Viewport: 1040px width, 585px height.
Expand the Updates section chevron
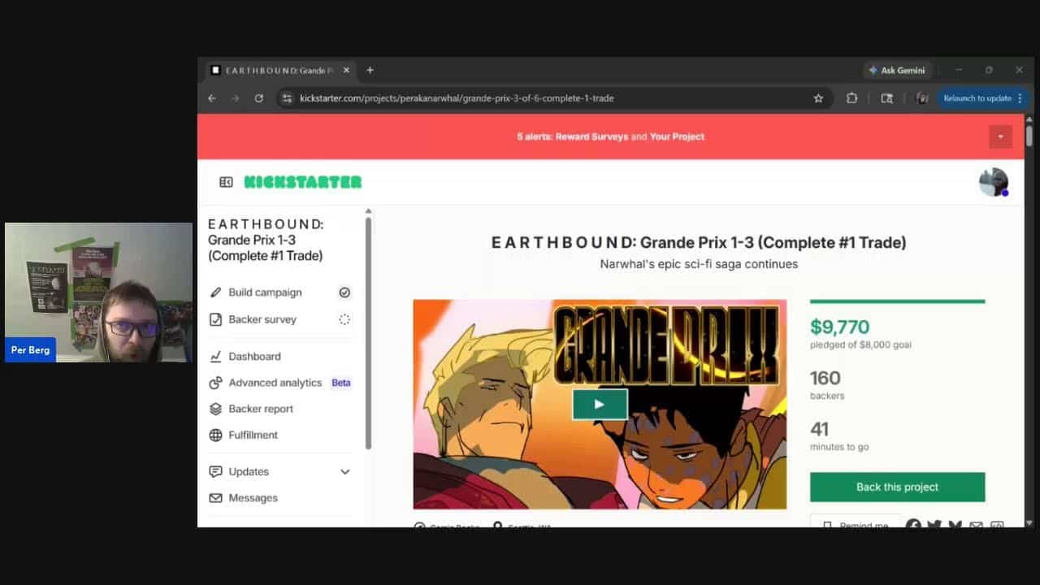pyautogui.click(x=344, y=472)
